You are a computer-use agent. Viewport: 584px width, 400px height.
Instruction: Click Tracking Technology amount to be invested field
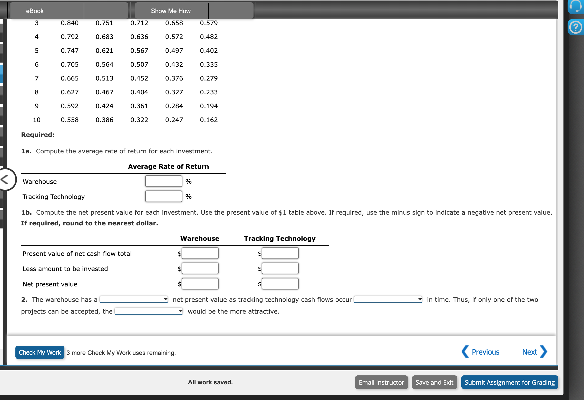pos(280,268)
